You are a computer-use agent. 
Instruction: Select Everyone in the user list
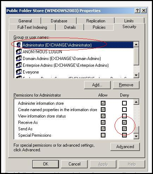pyautogui.click(x=31, y=72)
